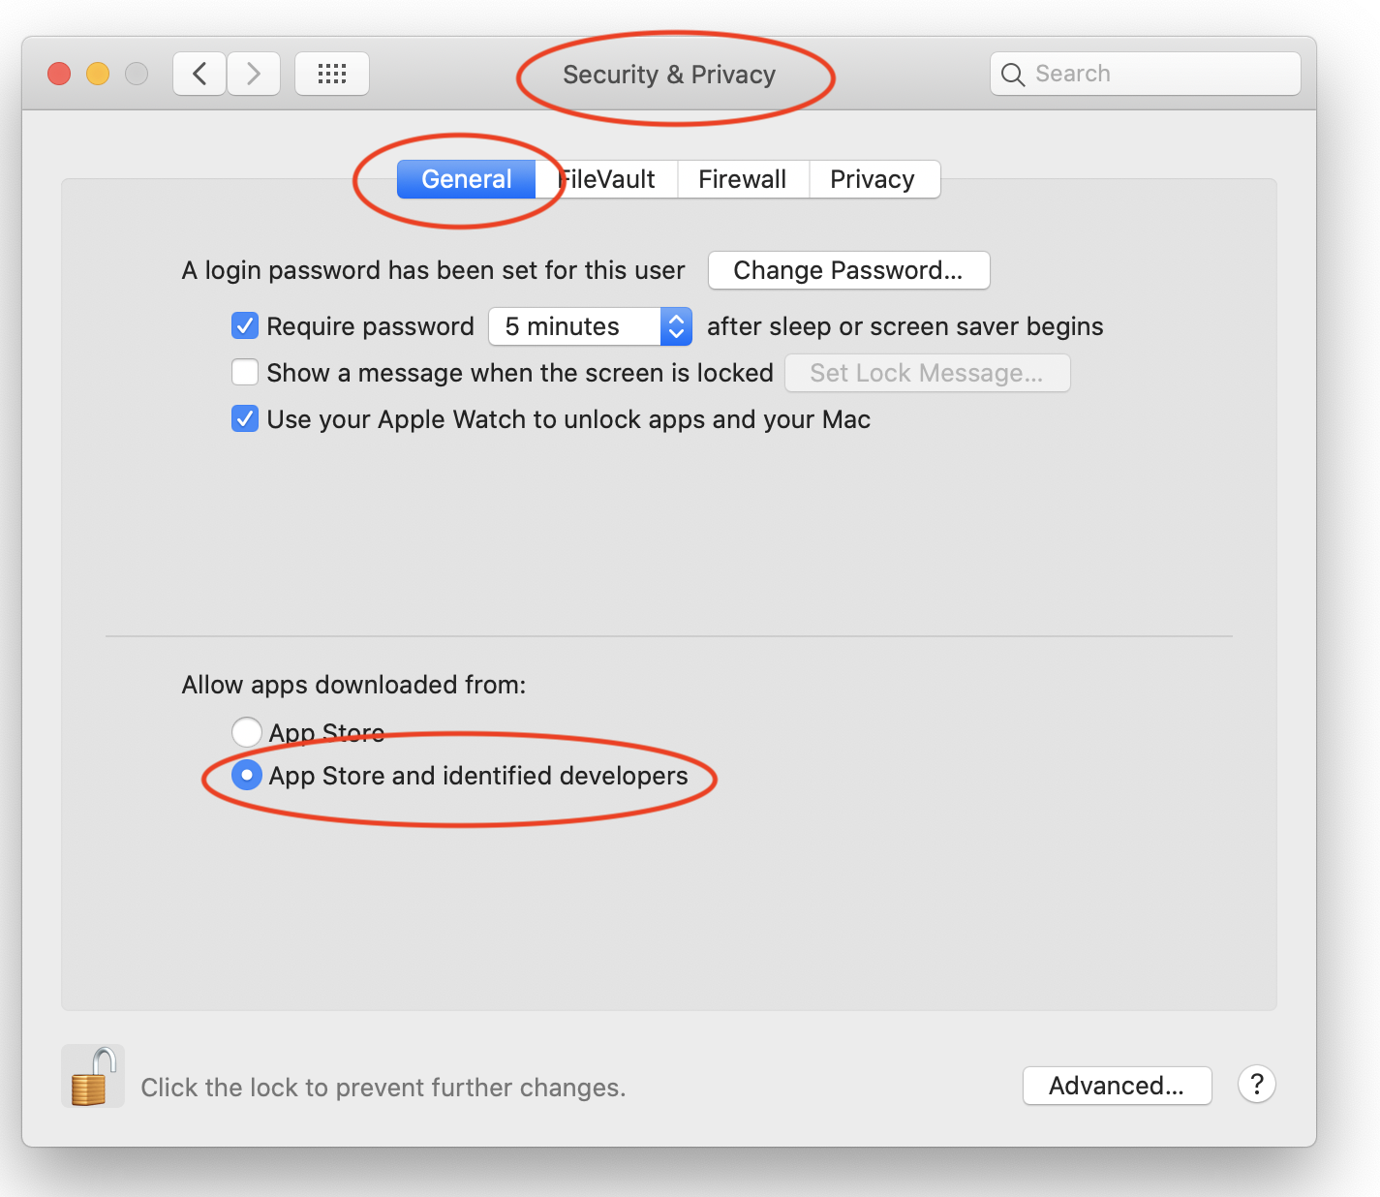Click the 'Click the lock to prevent further changes.' text

[x=383, y=1088]
